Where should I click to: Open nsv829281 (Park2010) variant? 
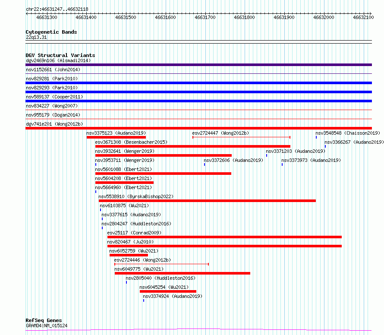[52, 79]
